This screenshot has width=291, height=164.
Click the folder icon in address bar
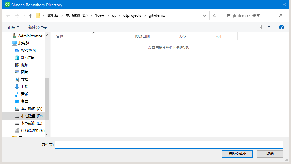38,15
